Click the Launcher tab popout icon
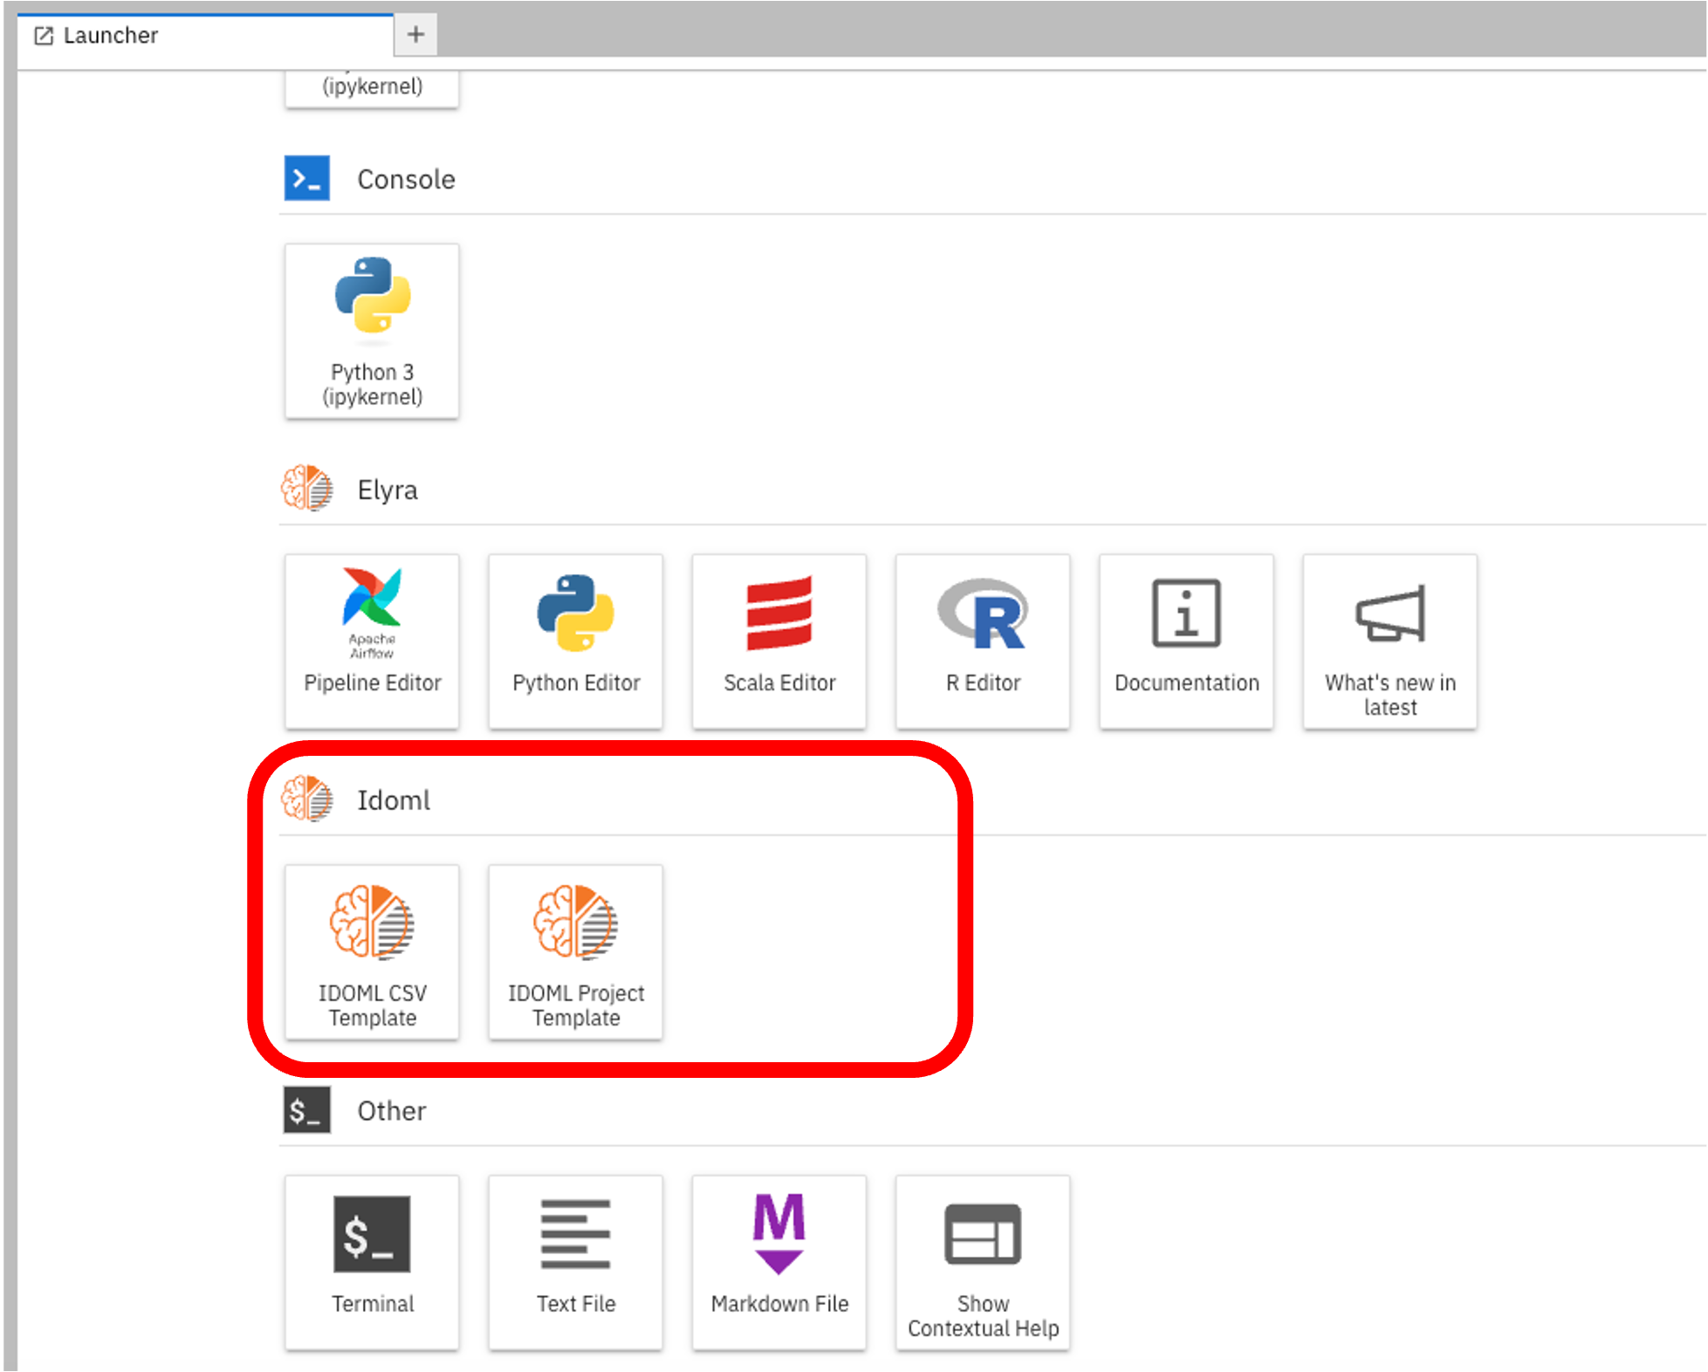 tap(44, 36)
